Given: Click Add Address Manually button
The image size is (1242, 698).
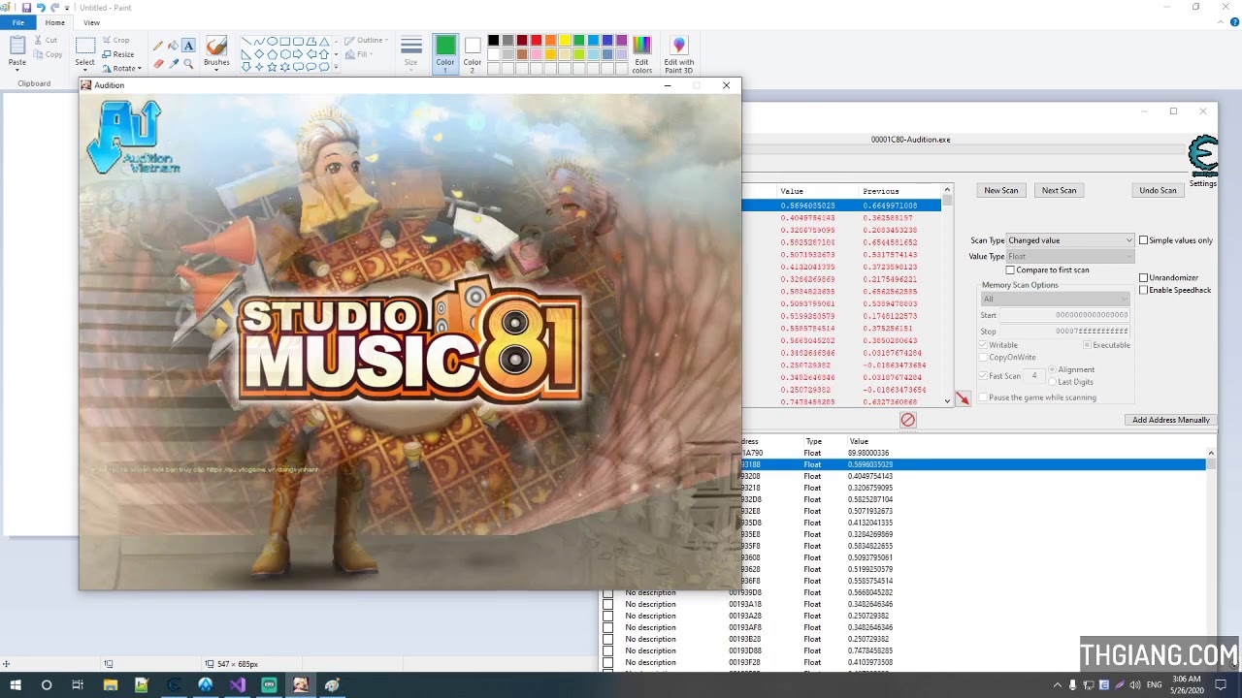Looking at the screenshot, I should click(1170, 420).
